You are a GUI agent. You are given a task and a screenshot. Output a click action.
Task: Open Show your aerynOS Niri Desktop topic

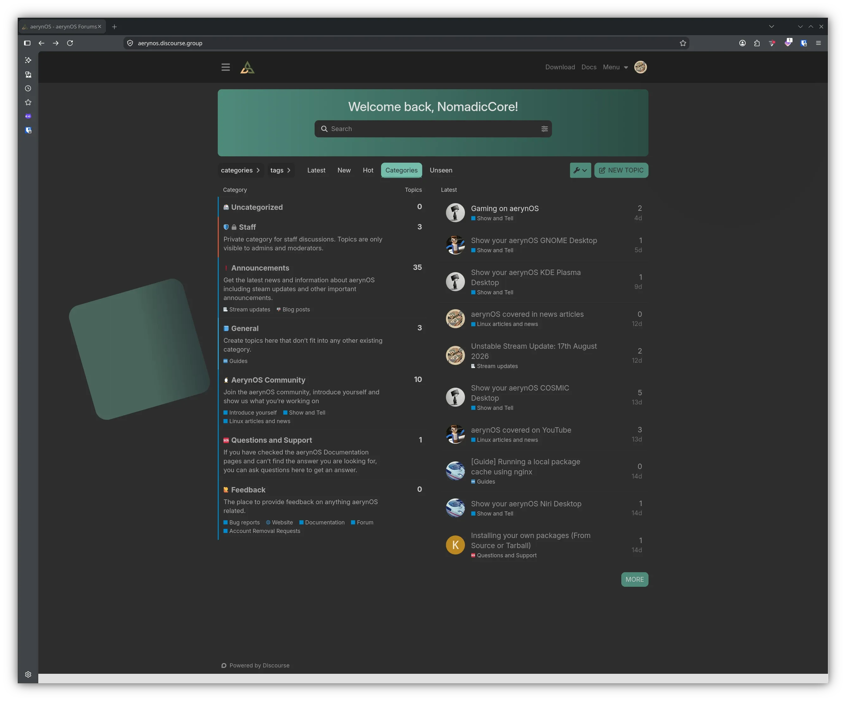coord(526,504)
